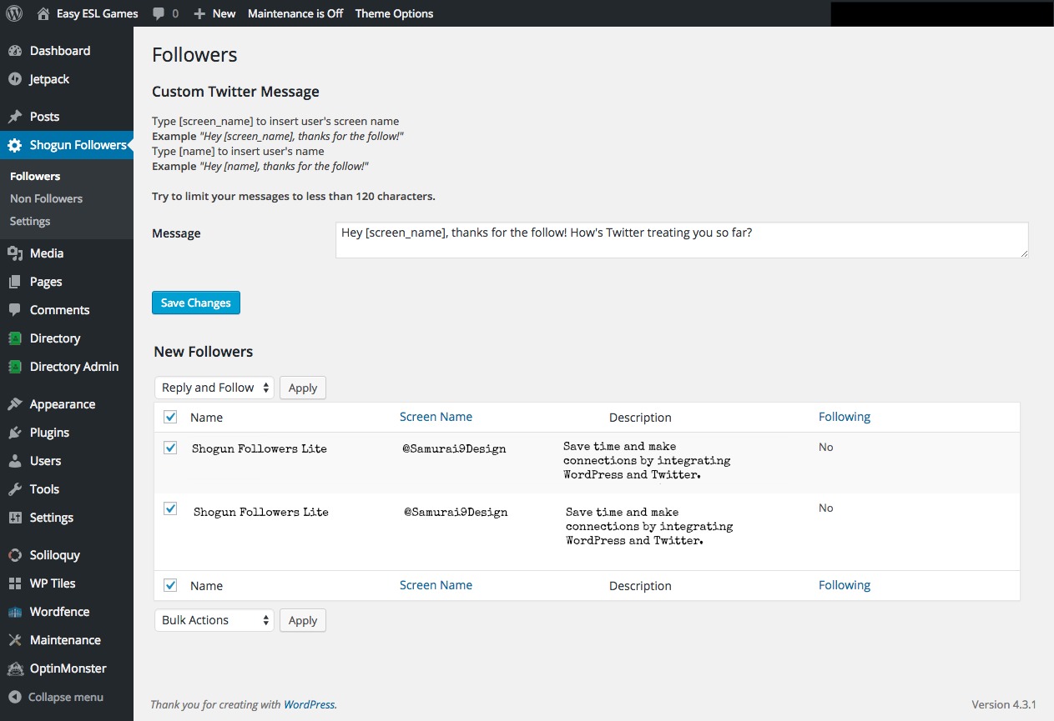Viewport: 1054px width, 721px height.
Task: Open the Followers submenu item
Action: pos(35,176)
